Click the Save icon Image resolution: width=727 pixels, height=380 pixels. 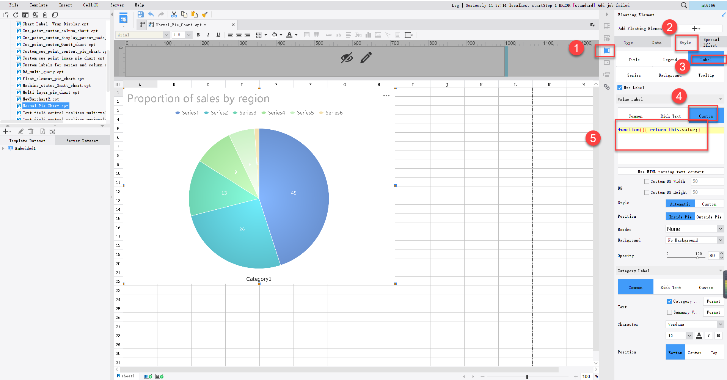pyautogui.click(x=140, y=14)
